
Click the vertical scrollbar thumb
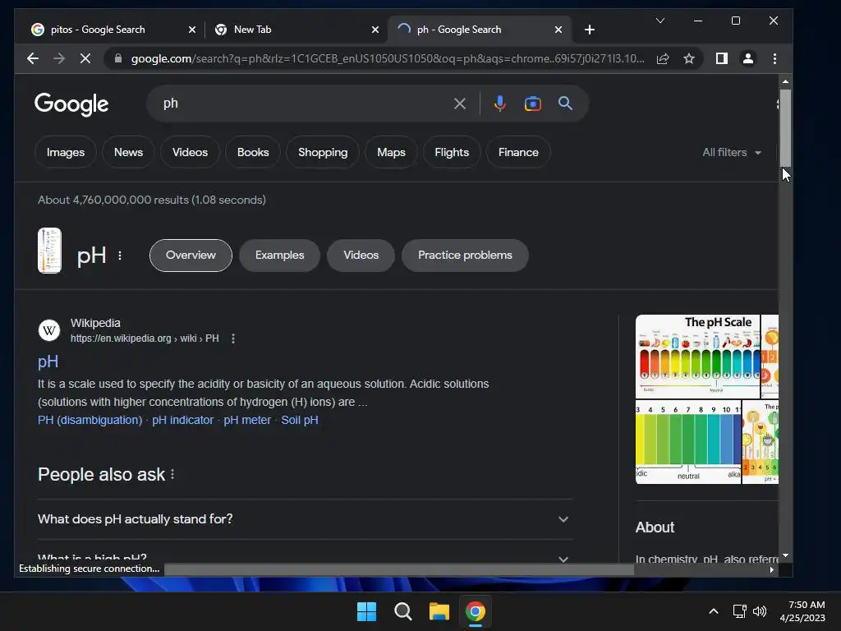coord(785,127)
